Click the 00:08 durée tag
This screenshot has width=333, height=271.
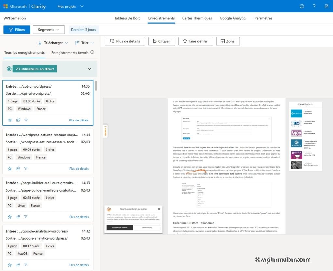pyautogui.click(x=31, y=150)
